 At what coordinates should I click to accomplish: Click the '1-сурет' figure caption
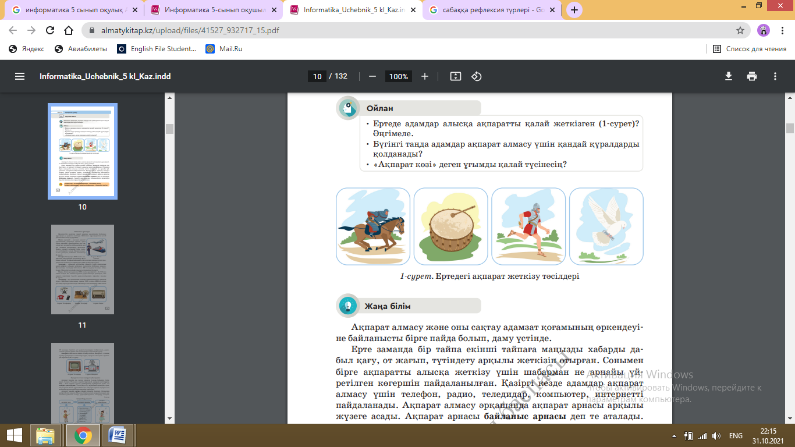(489, 276)
